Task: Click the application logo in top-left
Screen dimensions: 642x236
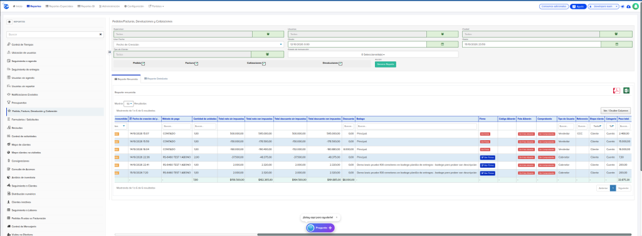Action: 6,6
